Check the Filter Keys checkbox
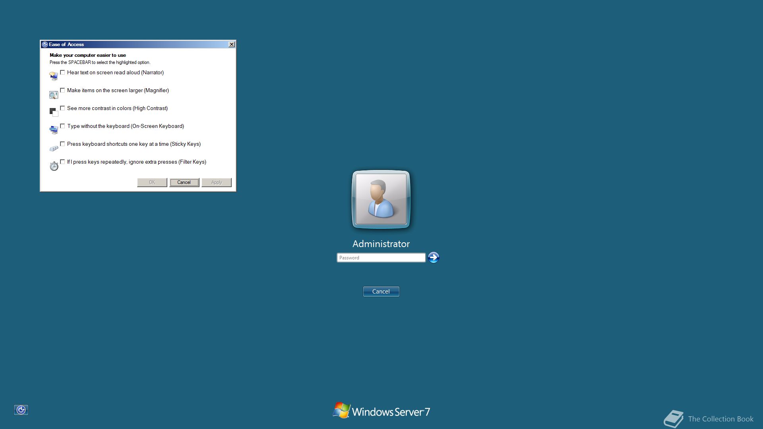Image resolution: width=763 pixels, height=429 pixels. click(x=62, y=162)
